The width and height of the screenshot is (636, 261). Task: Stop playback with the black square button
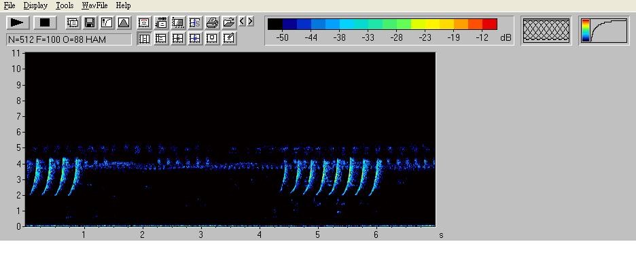pos(45,22)
